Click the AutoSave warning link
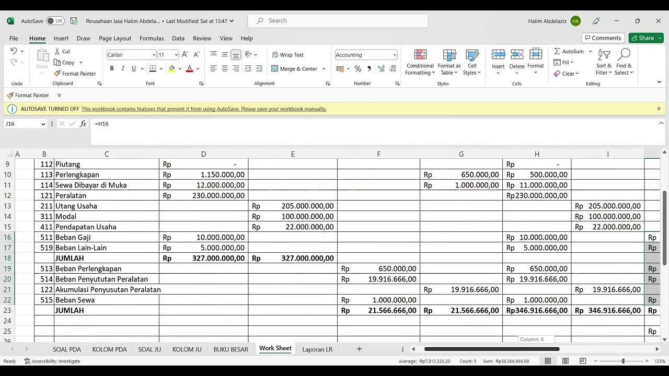 (204, 109)
